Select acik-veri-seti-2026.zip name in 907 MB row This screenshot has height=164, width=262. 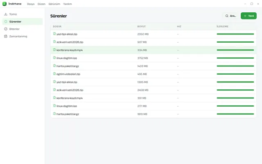tap(70, 42)
